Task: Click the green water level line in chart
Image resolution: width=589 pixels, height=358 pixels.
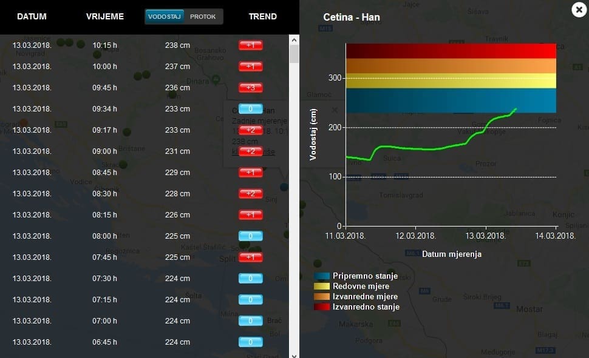Action: [x=425, y=148]
